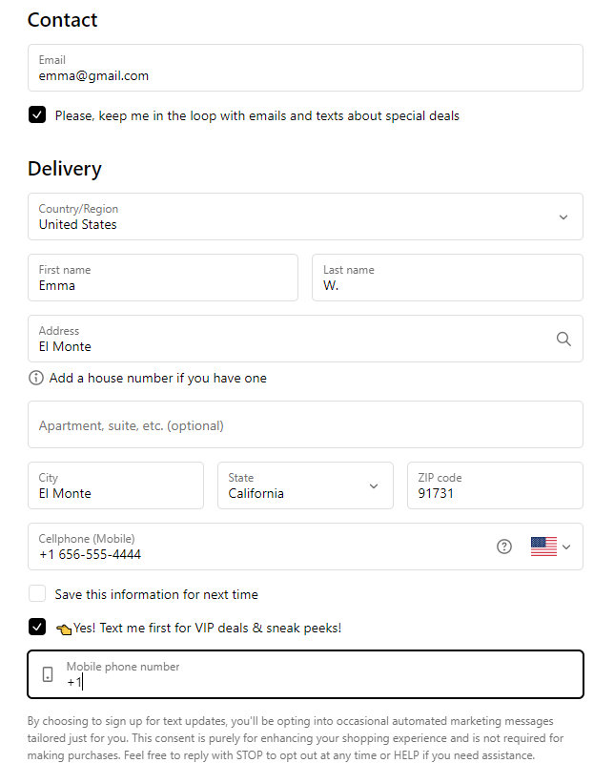Uncheck the special deals emails checkbox

pos(37,115)
